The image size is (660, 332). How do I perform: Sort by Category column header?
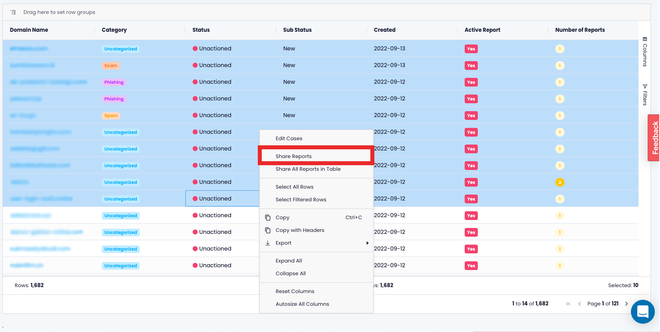pos(114,30)
